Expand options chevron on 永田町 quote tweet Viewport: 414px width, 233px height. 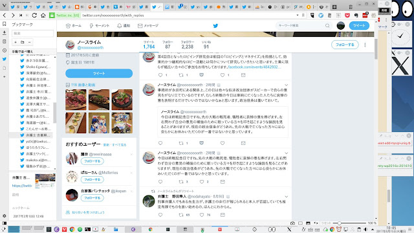pos(286,85)
